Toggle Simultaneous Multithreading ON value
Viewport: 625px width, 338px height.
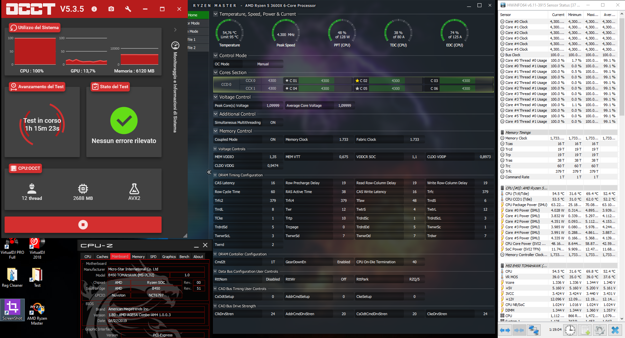coord(273,122)
